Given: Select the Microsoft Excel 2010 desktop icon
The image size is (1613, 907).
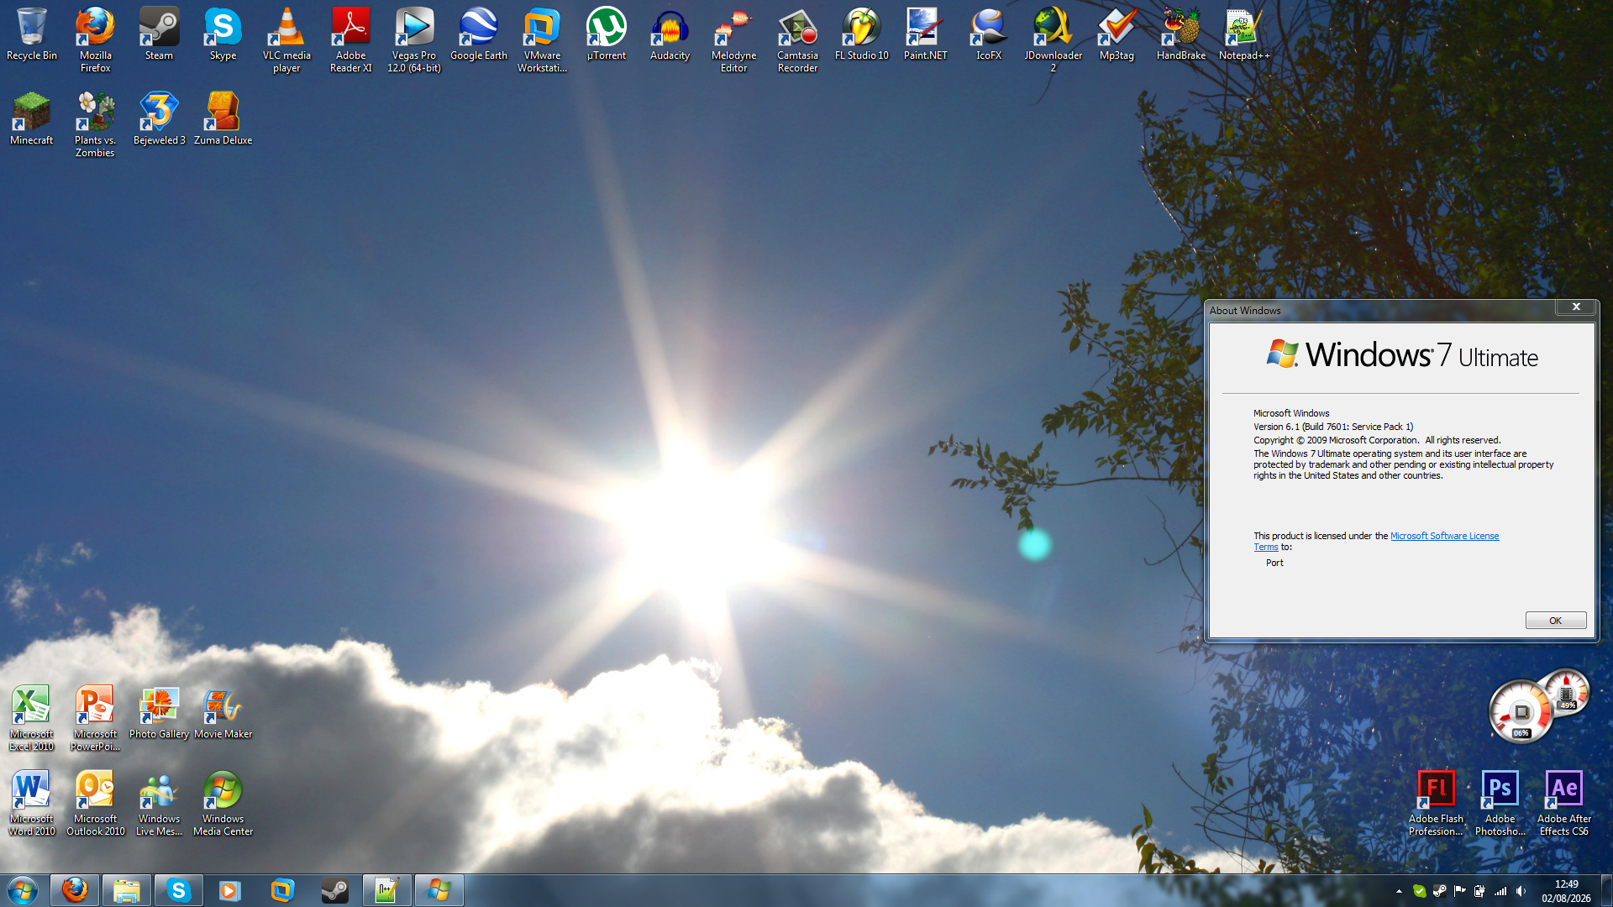Looking at the screenshot, I should click(32, 719).
